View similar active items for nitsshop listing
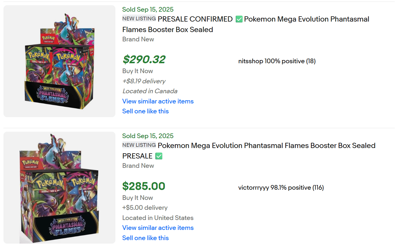The width and height of the screenshot is (405, 250). [x=158, y=101]
